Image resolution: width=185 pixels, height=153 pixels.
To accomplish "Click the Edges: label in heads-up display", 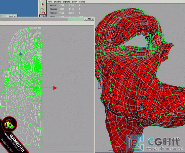I will pos(53,9).
